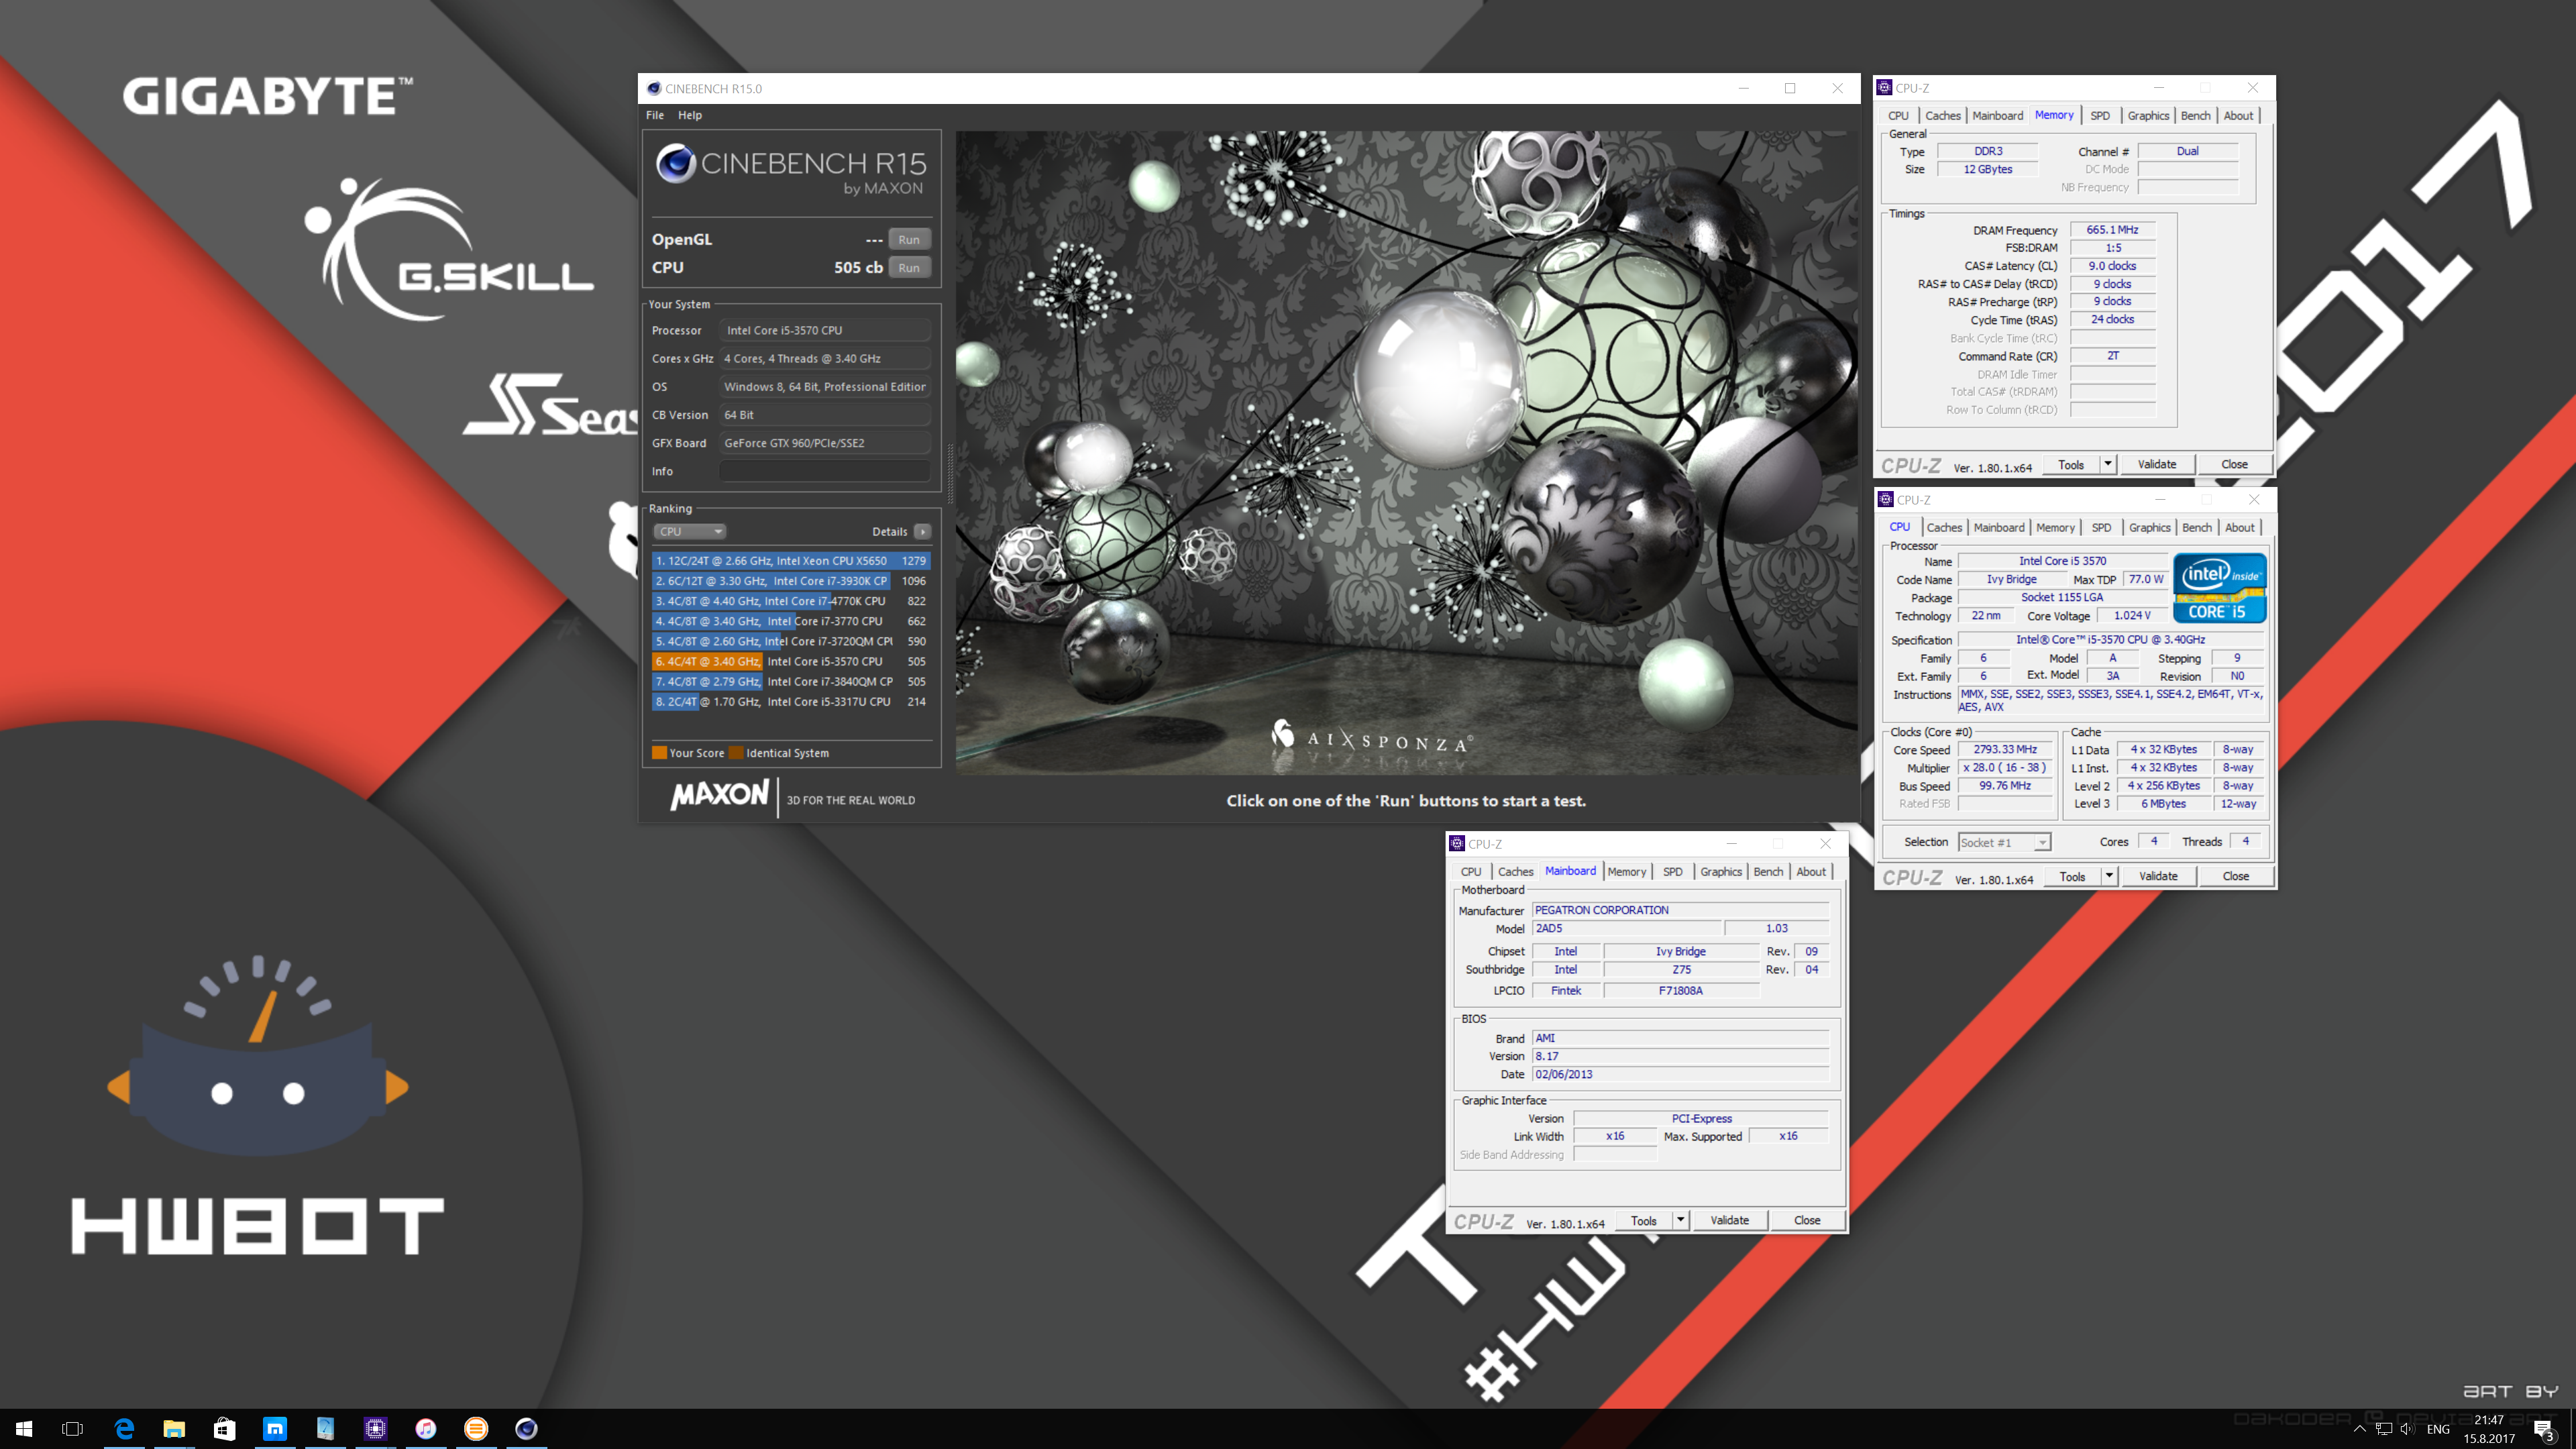Expand Tools dropdown arrow in Mainboard window
The width and height of the screenshot is (2576, 1449).
coord(1681,1220)
